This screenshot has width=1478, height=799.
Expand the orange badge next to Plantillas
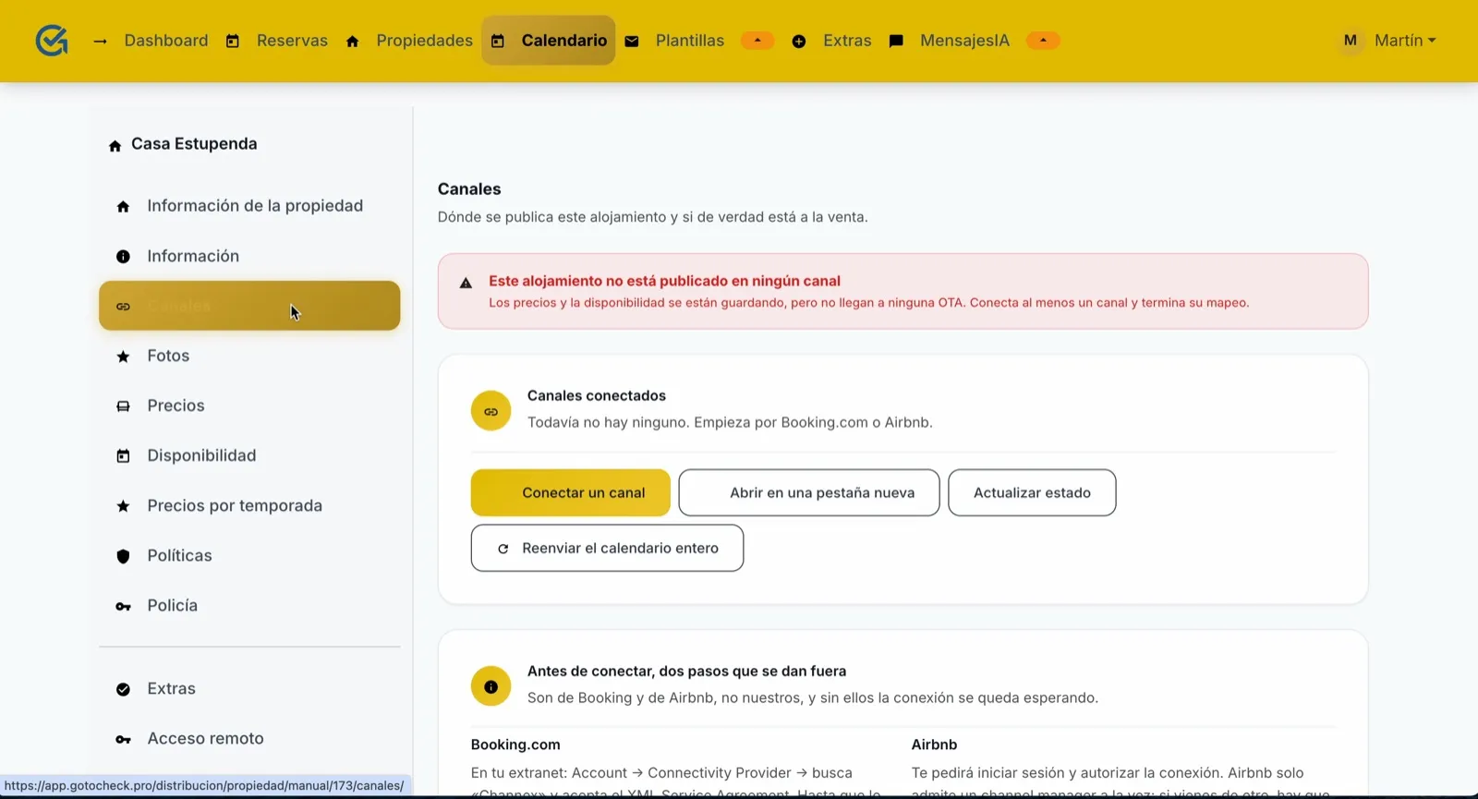[757, 41]
